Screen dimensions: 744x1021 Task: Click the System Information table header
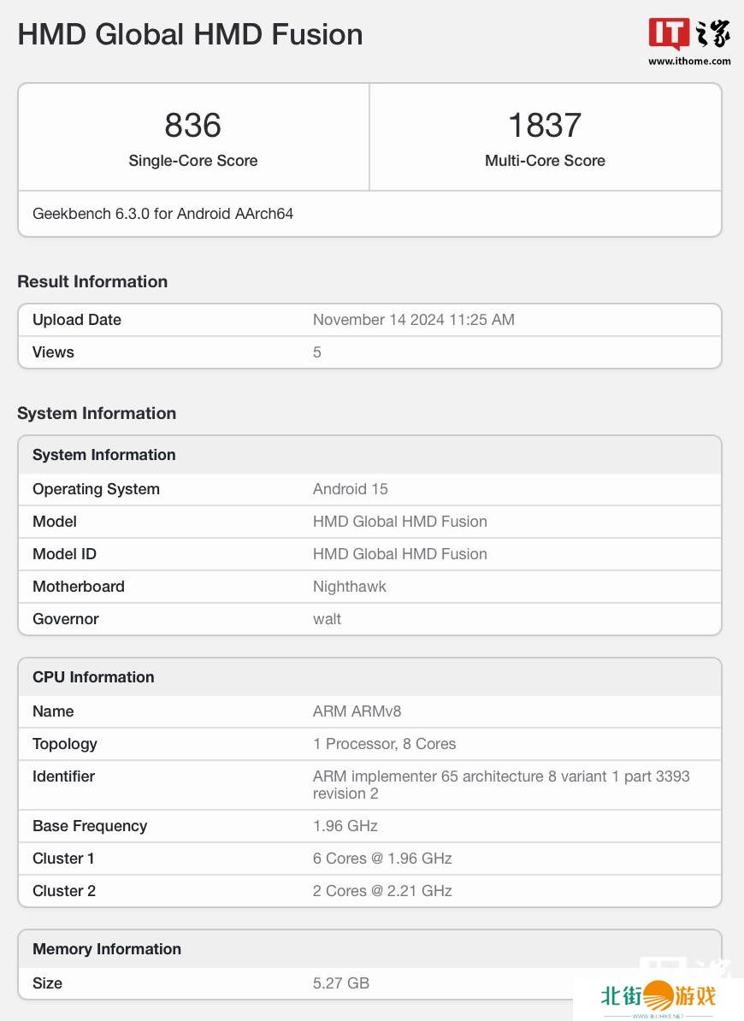point(104,455)
